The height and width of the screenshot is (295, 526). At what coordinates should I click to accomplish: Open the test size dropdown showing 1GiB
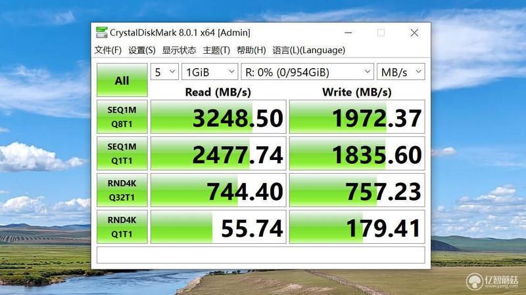(x=210, y=71)
